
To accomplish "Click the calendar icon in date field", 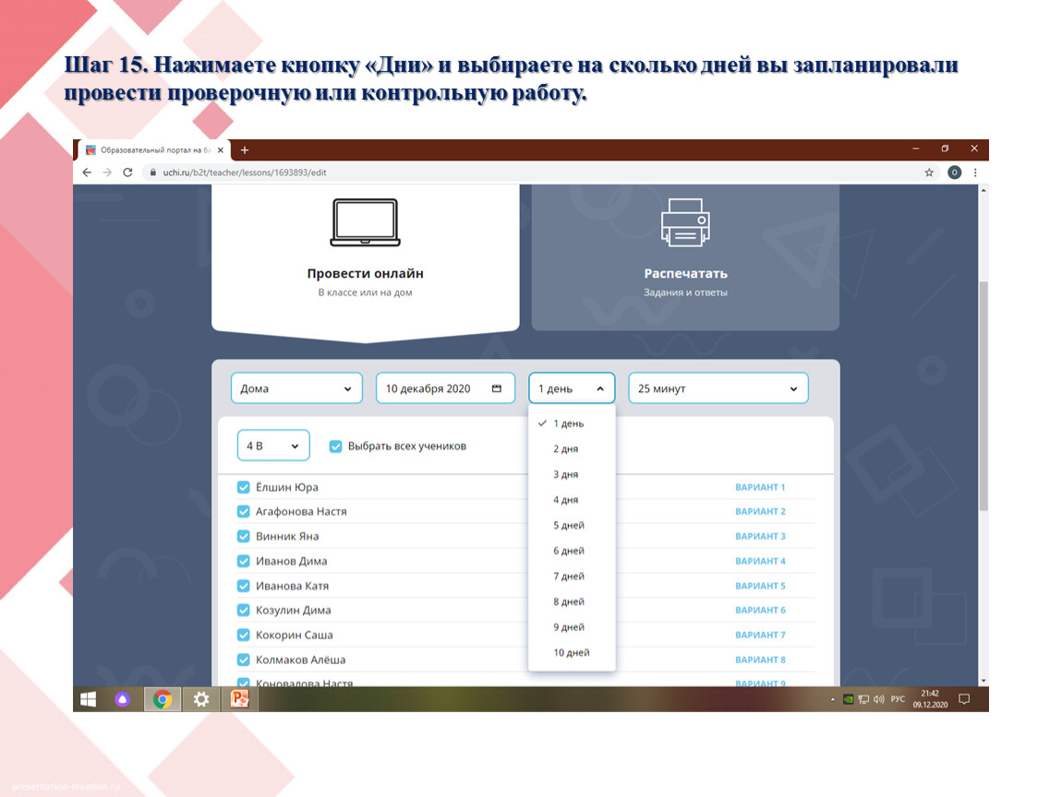I will tap(497, 388).
